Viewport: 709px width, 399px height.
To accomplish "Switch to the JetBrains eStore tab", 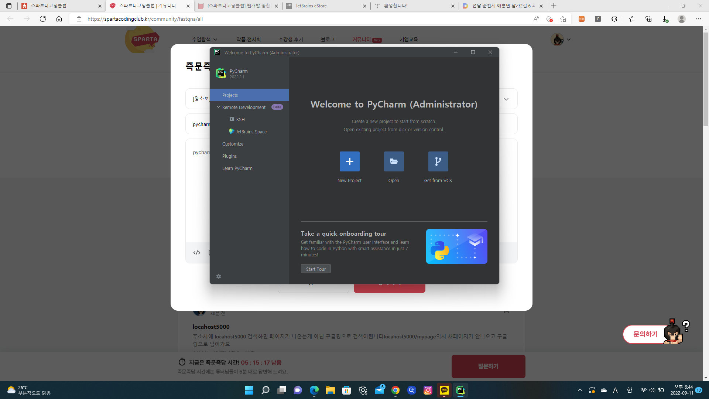I will (x=326, y=6).
